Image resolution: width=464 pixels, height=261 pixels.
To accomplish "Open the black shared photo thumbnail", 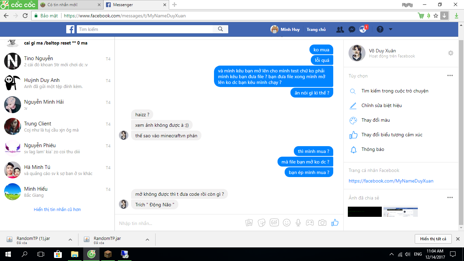I will [365, 212].
